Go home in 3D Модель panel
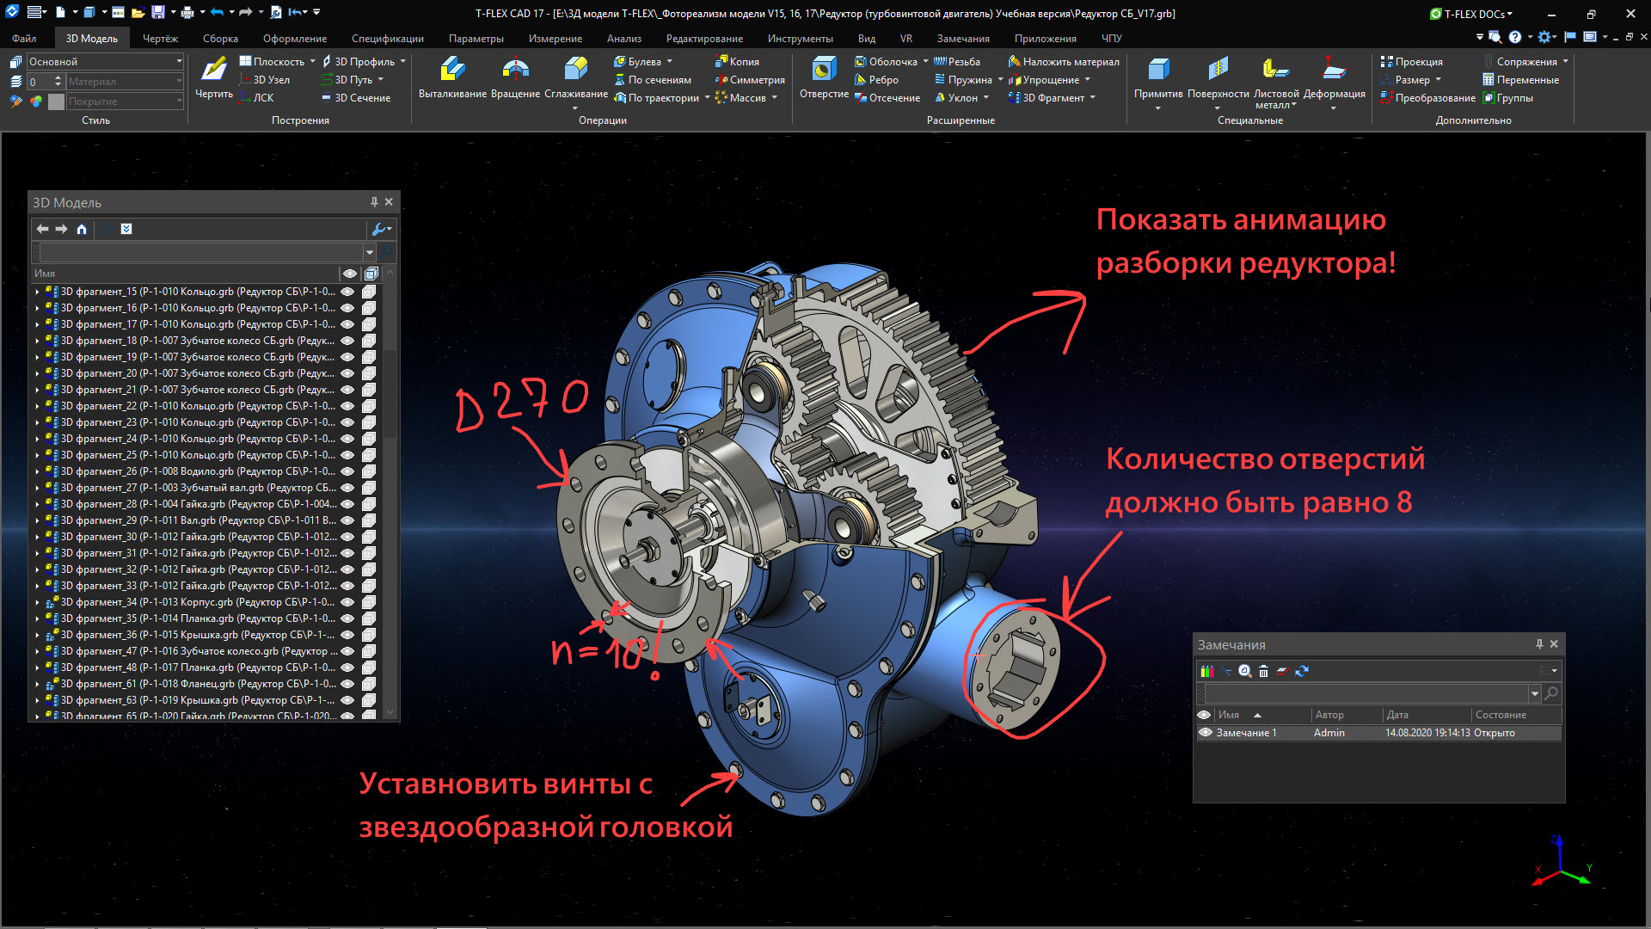 pyautogui.click(x=82, y=229)
